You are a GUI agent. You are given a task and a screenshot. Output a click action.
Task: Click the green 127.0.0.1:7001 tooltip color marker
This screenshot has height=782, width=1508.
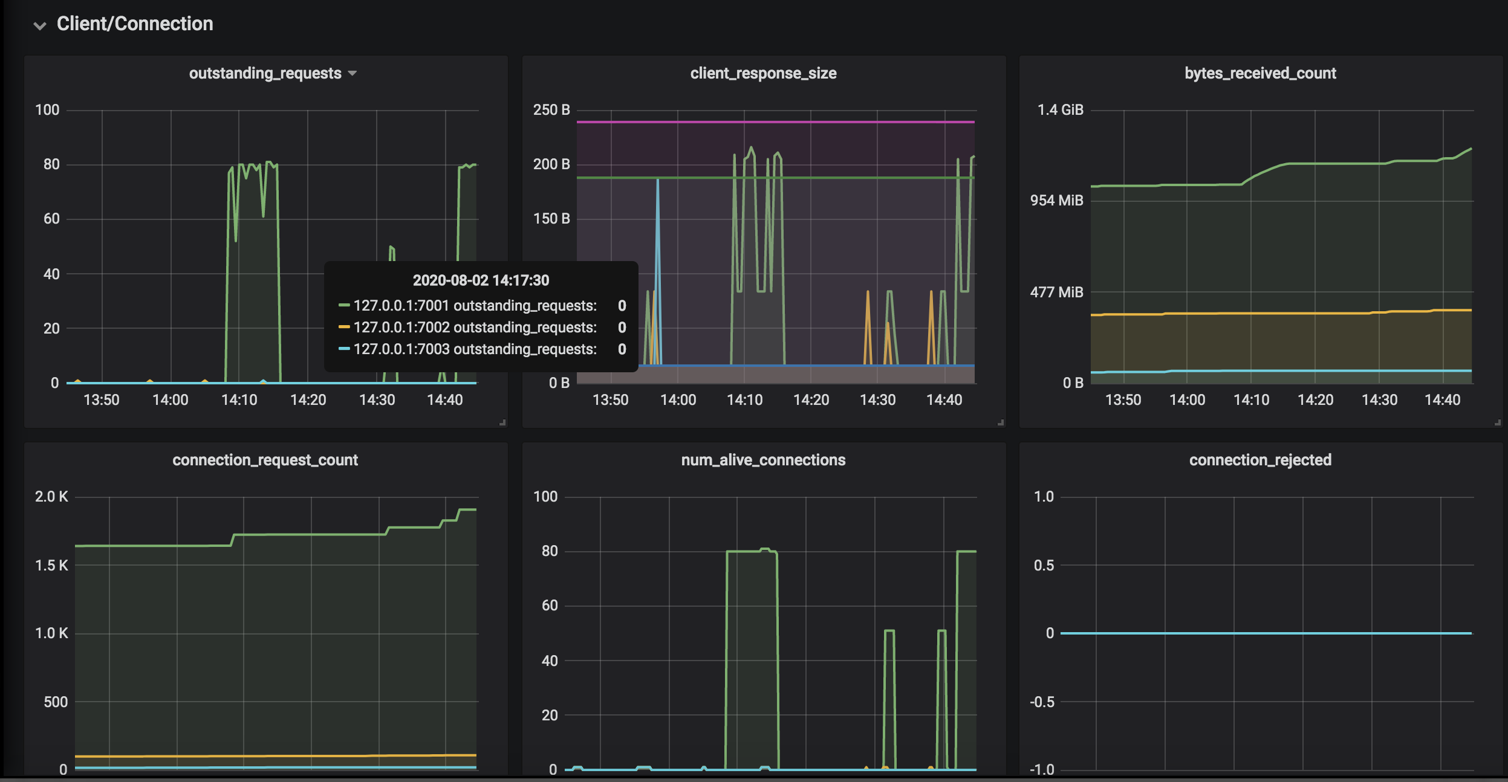click(344, 305)
